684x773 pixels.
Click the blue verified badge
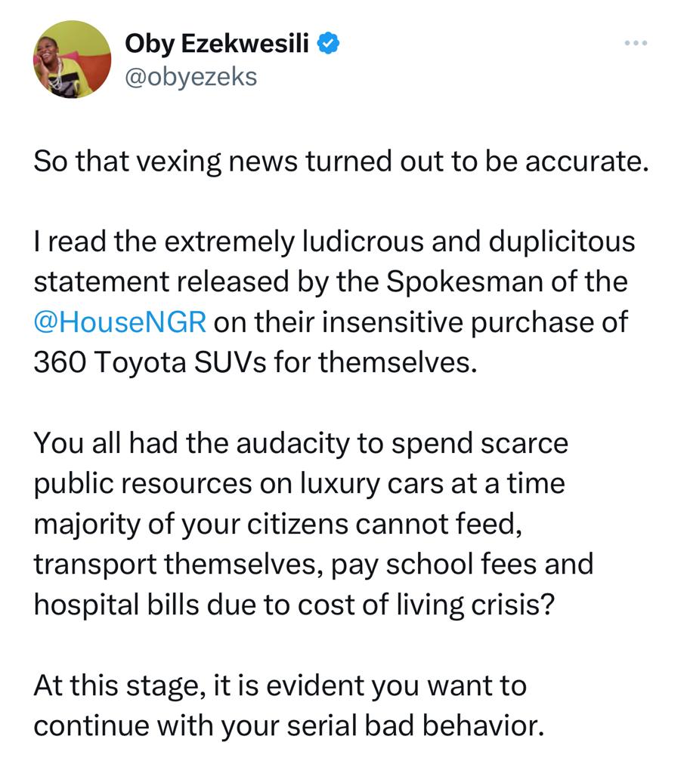click(327, 45)
